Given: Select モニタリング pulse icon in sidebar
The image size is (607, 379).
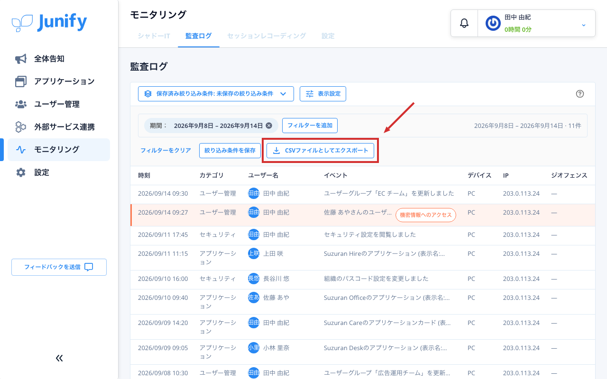Looking at the screenshot, I should (x=21, y=150).
